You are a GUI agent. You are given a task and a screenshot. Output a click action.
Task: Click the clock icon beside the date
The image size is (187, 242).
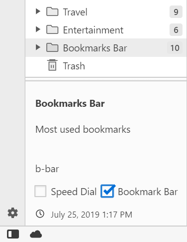40,214
